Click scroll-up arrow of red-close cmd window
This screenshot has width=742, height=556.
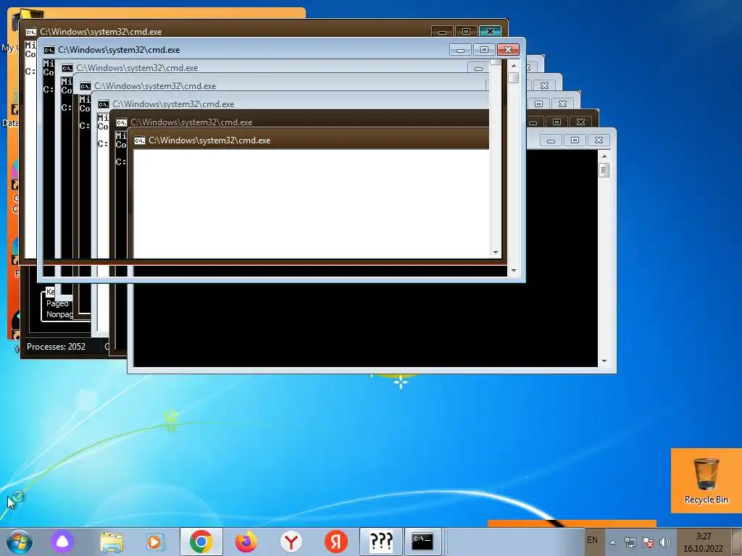514,66
